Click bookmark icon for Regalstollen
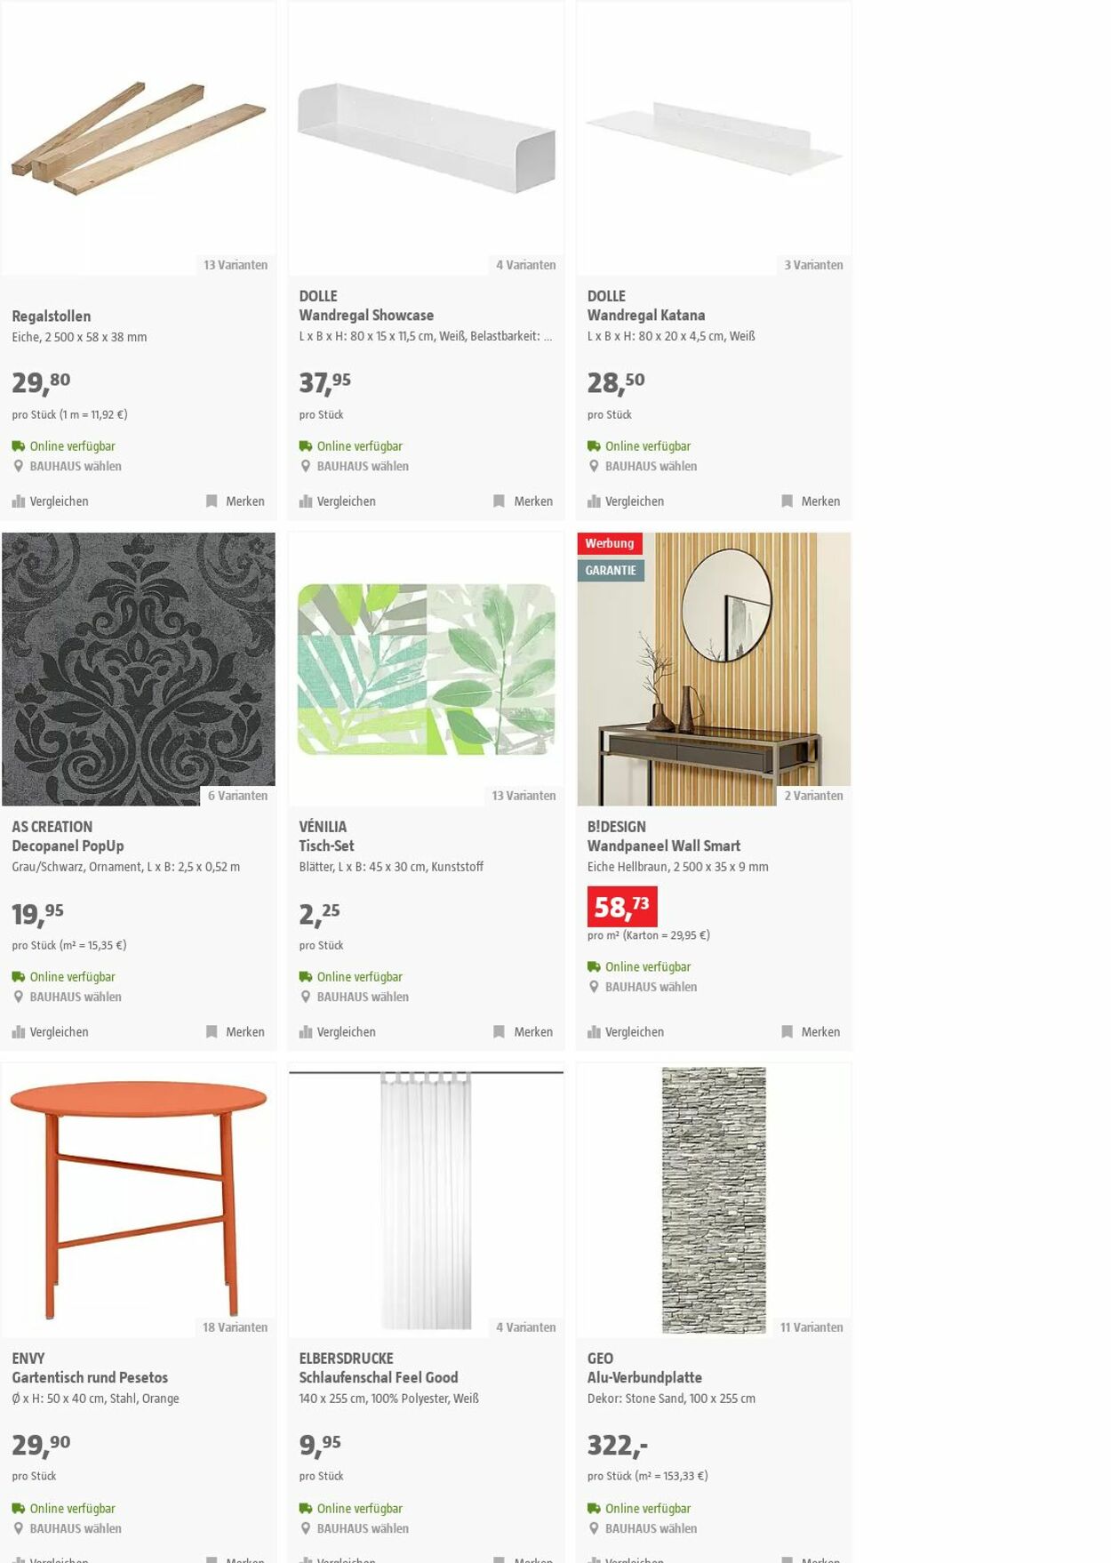 click(x=212, y=501)
